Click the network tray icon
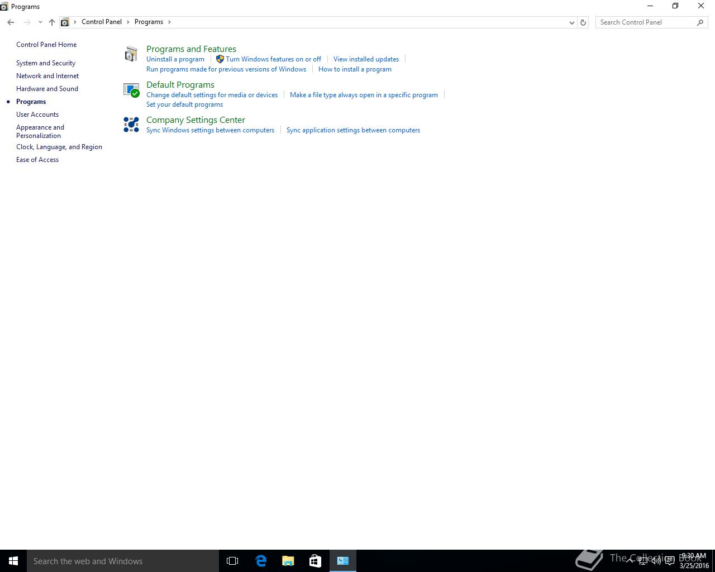This screenshot has height=572, width=715. tap(643, 561)
